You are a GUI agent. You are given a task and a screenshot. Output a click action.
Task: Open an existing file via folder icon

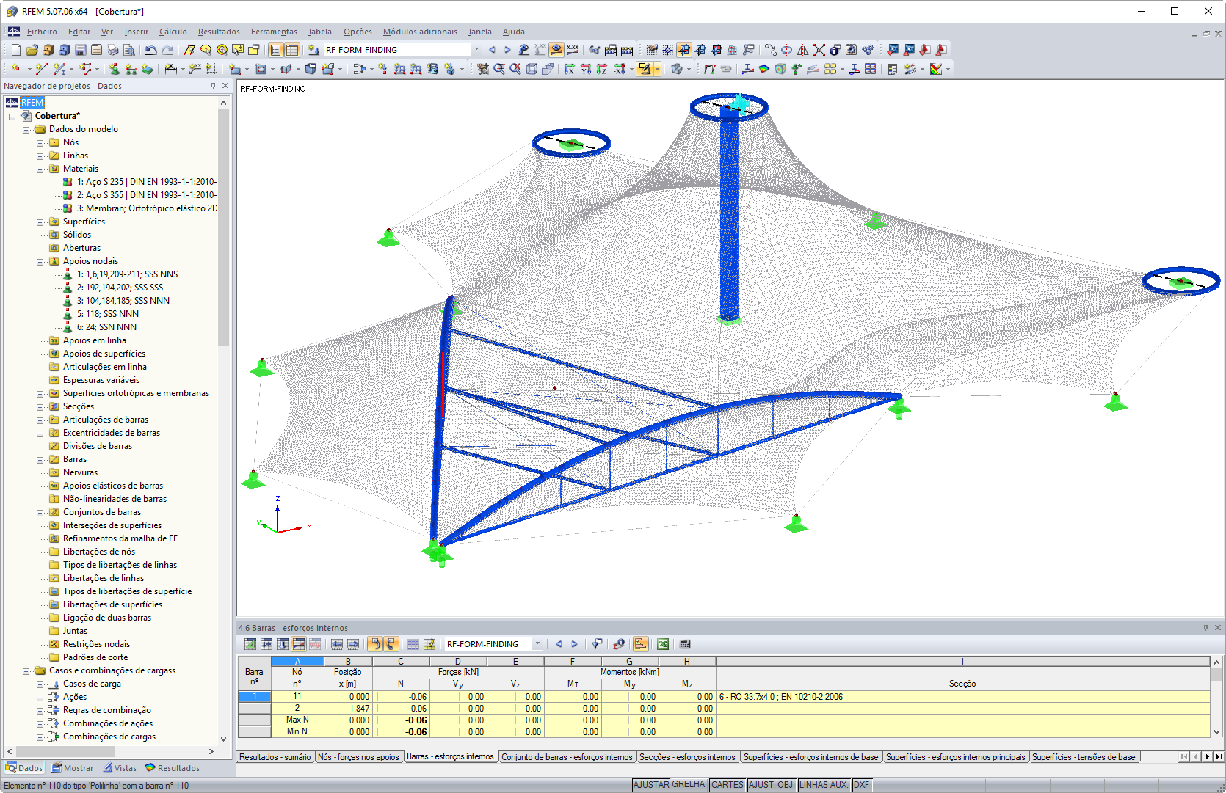[32, 50]
